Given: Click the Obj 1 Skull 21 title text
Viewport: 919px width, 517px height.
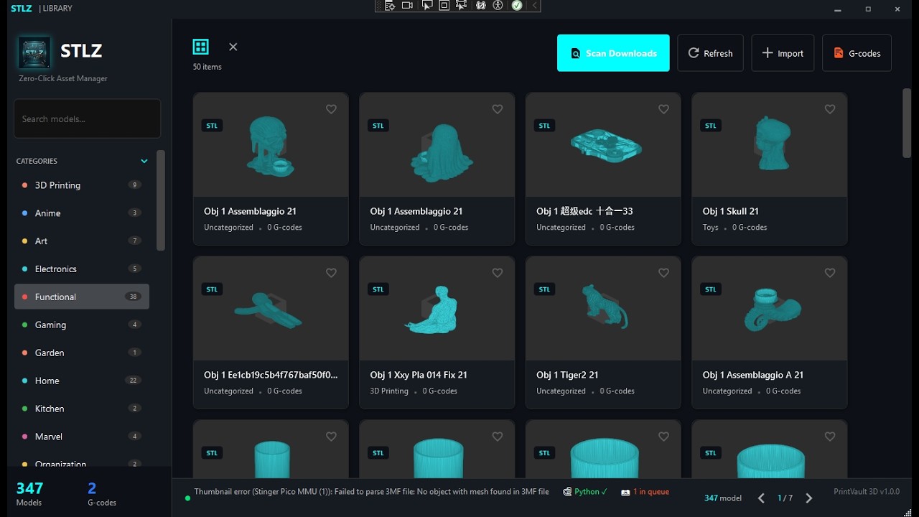Looking at the screenshot, I should (730, 211).
